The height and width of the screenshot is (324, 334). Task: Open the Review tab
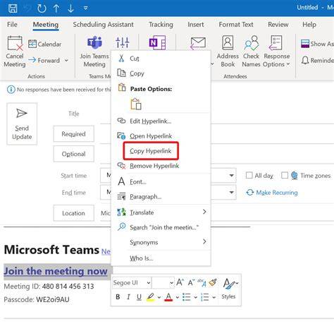click(x=278, y=25)
